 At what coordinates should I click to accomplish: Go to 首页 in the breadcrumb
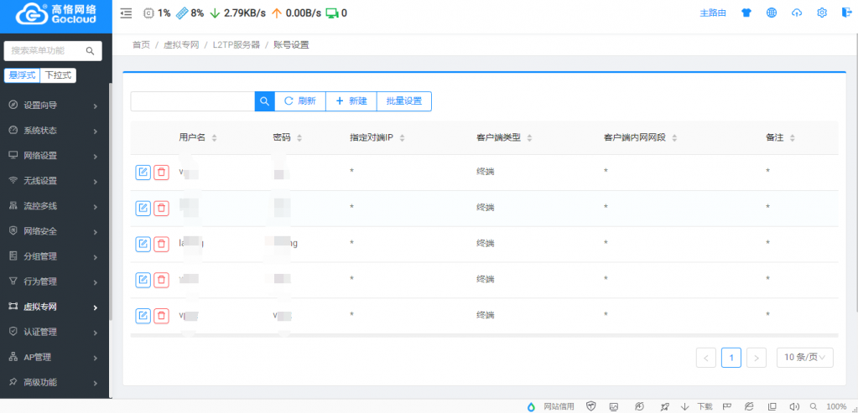coord(141,45)
